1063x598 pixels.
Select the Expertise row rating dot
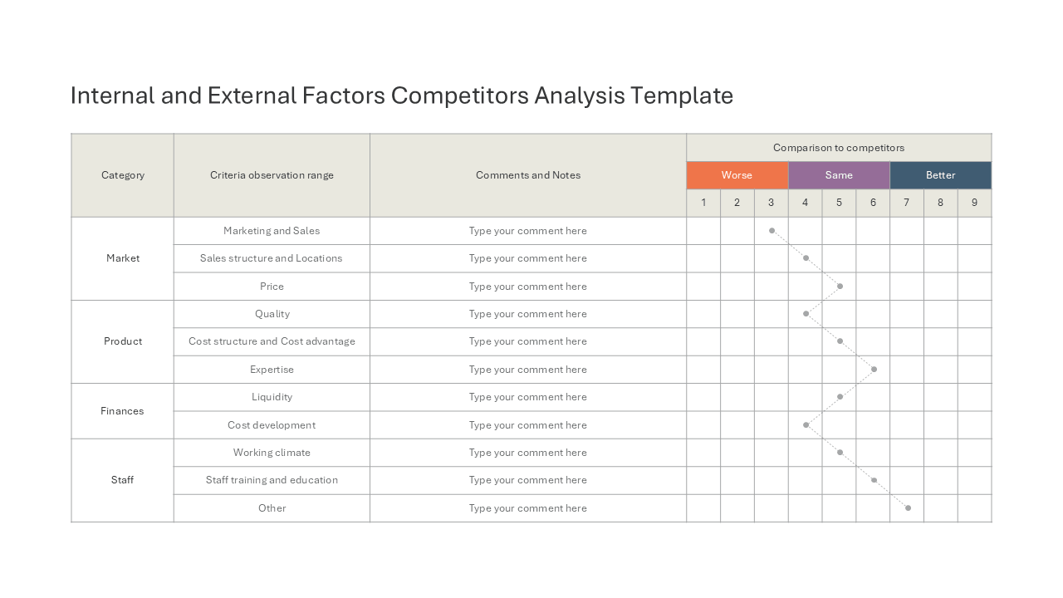click(x=874, y=369)
